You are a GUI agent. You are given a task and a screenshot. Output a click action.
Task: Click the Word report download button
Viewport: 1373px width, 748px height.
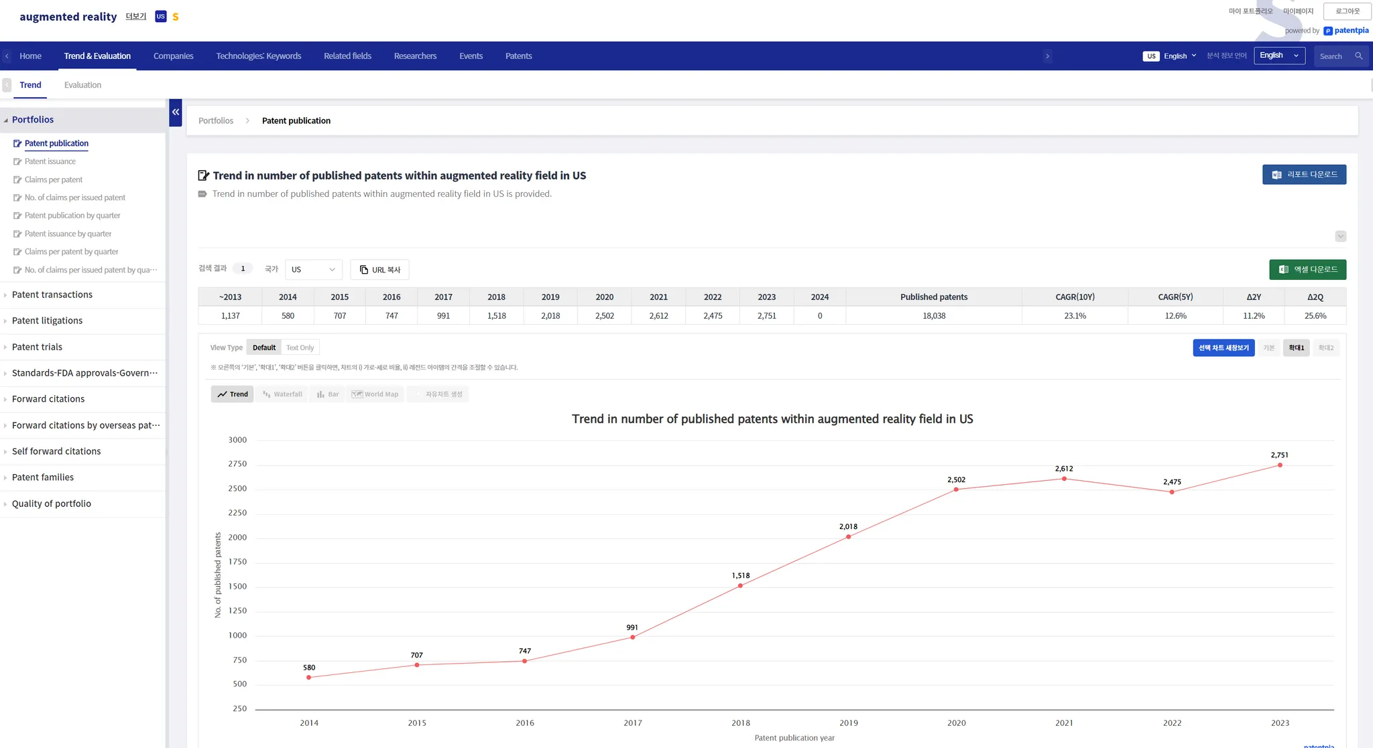[x=1304, y=175]
